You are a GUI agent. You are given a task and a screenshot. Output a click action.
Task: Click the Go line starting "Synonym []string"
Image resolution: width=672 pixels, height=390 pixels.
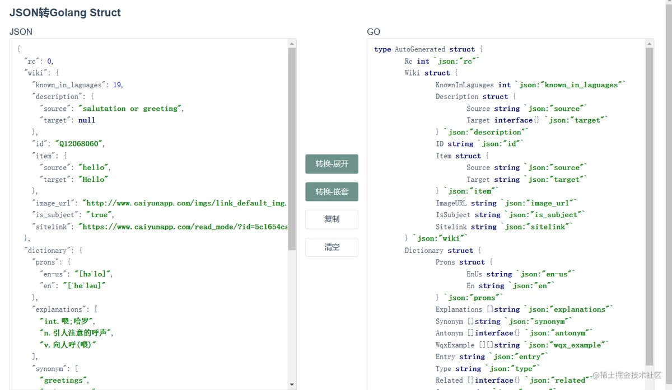(x=504, y=321)
